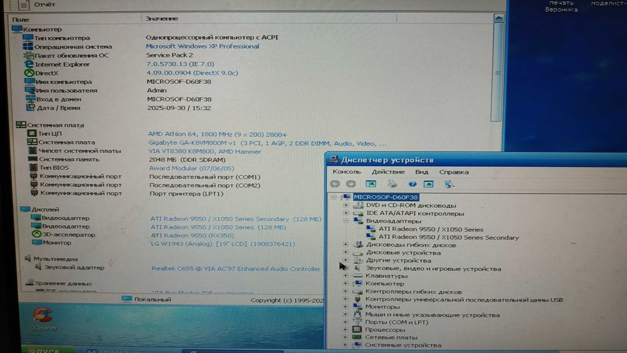The image size is (627, 353).
Task: Click the Хранение данных group row
Action: click(x=58, y=283)
